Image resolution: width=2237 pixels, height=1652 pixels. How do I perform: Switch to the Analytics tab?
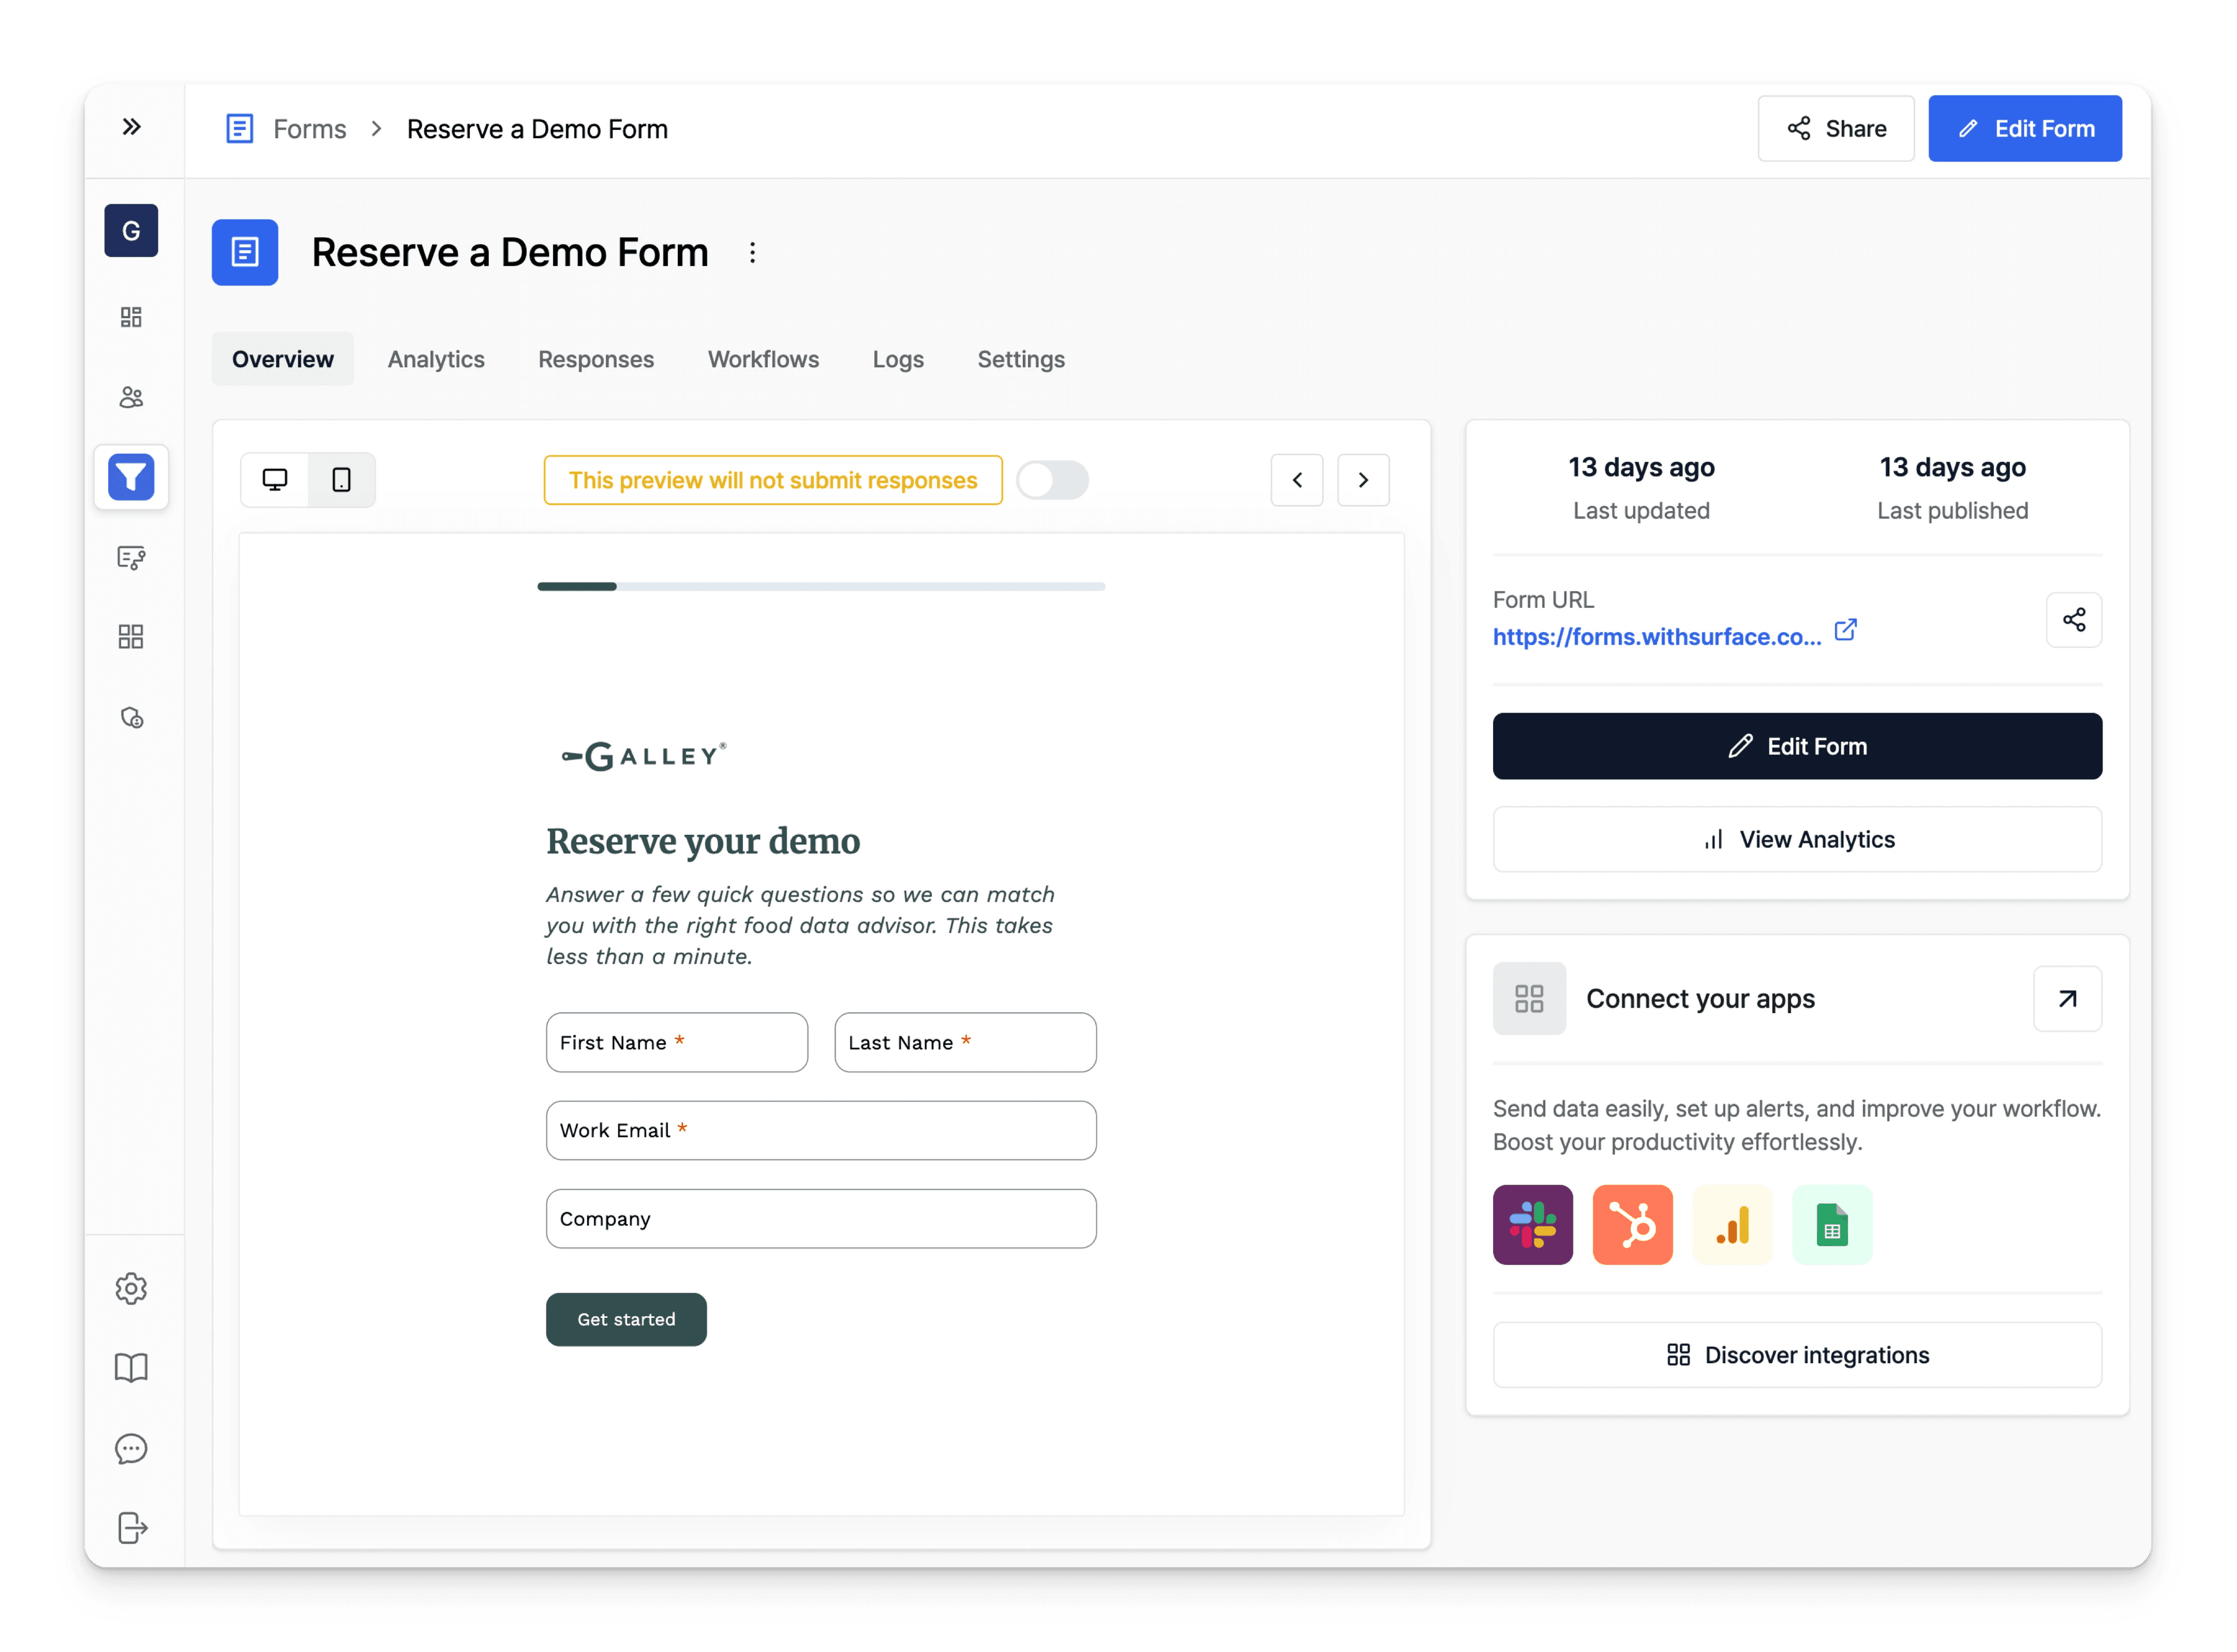click(436, 359)
